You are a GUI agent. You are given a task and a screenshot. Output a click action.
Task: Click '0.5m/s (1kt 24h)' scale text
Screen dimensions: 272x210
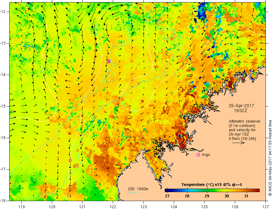point(242,139)
